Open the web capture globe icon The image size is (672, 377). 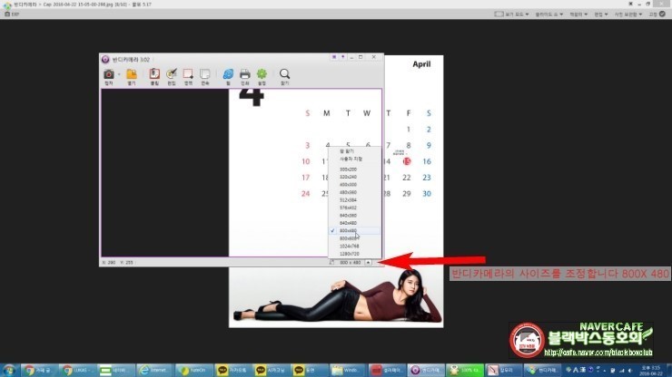[228, 74]
